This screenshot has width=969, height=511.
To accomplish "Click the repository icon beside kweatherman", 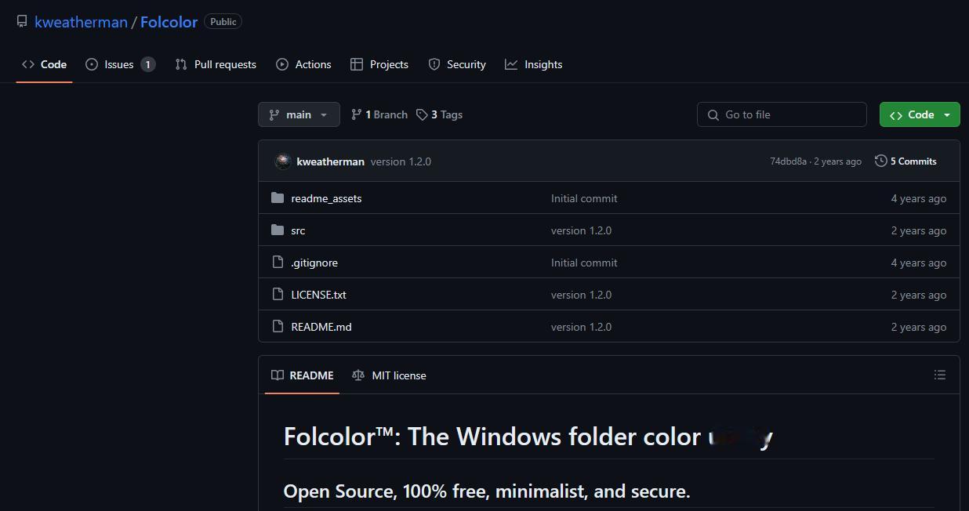I will click(22, 21).
